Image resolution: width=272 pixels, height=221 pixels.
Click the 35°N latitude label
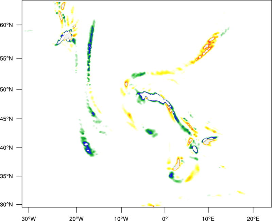tap(6, 176)
